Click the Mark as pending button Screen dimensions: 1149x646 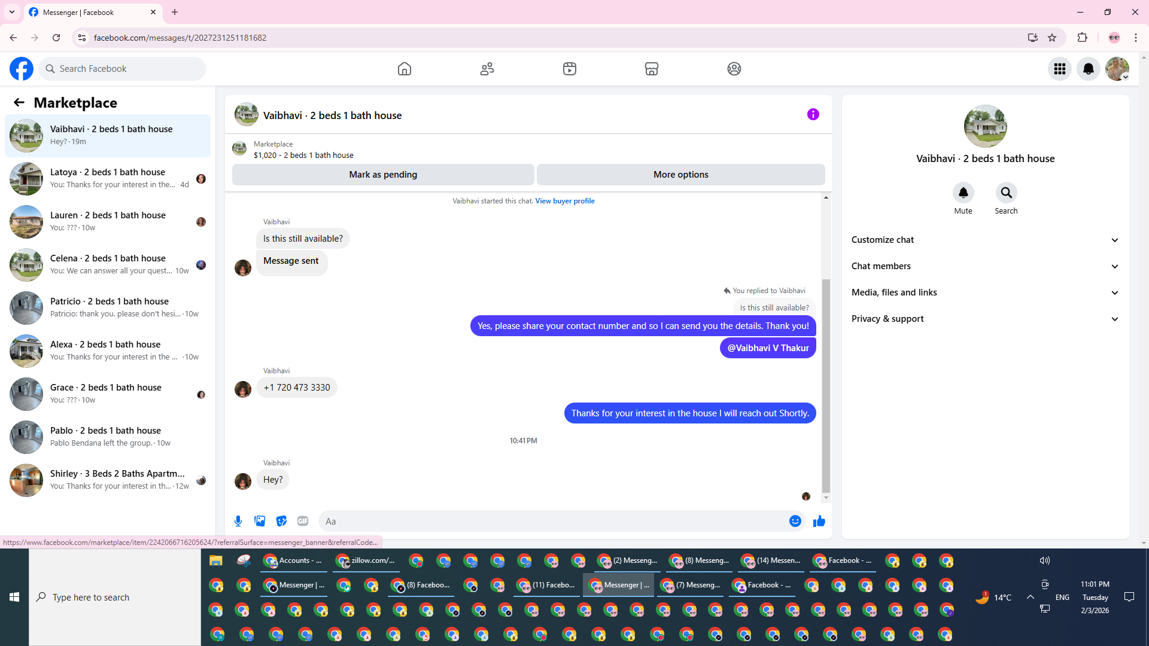tap(383, 175)
